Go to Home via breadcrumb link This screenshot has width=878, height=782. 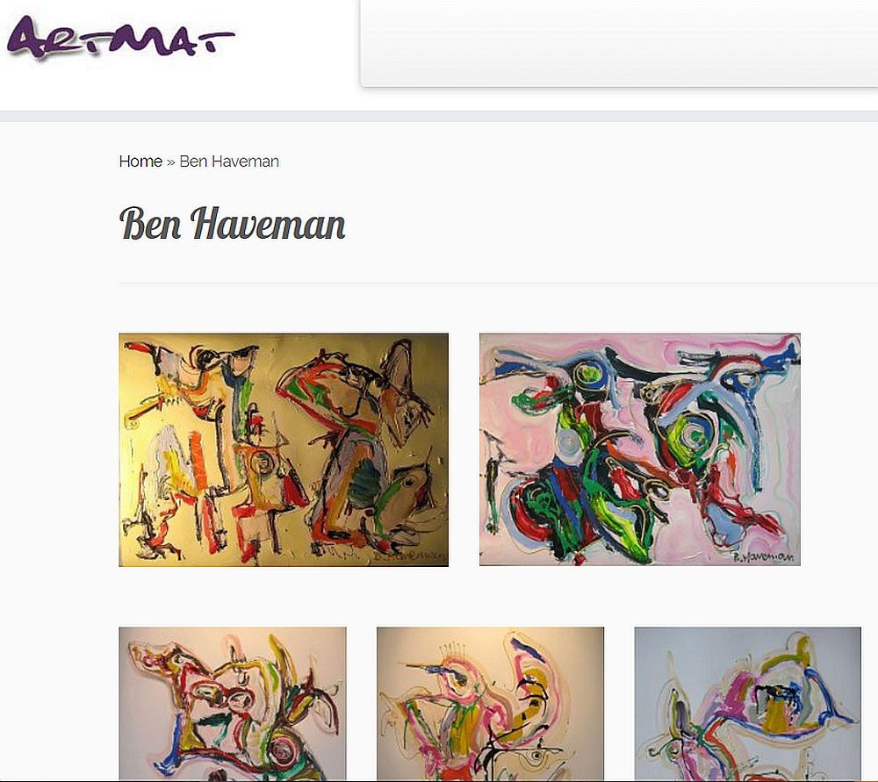coord(140,161)
